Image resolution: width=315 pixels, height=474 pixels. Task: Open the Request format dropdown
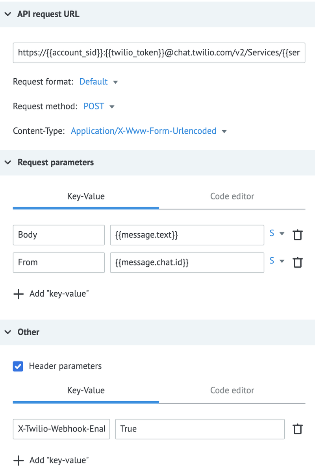point(96,81)
